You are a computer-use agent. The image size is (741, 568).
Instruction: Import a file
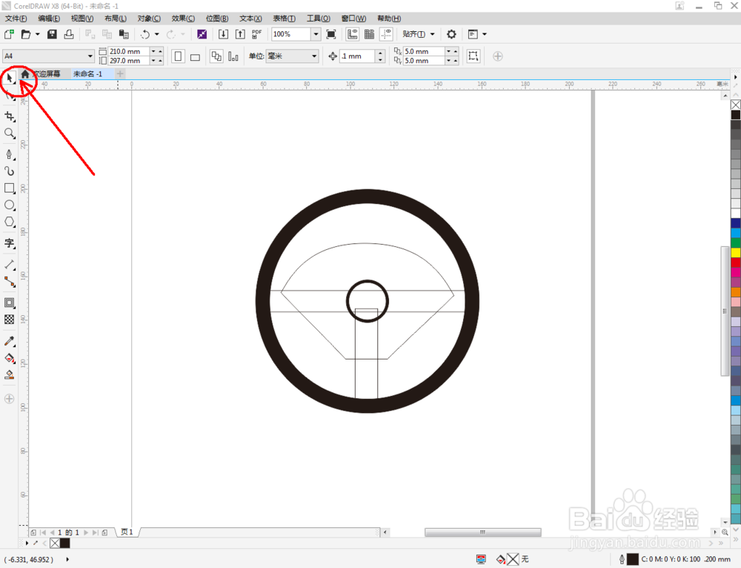pyautogui.click(x=223, y=34)
